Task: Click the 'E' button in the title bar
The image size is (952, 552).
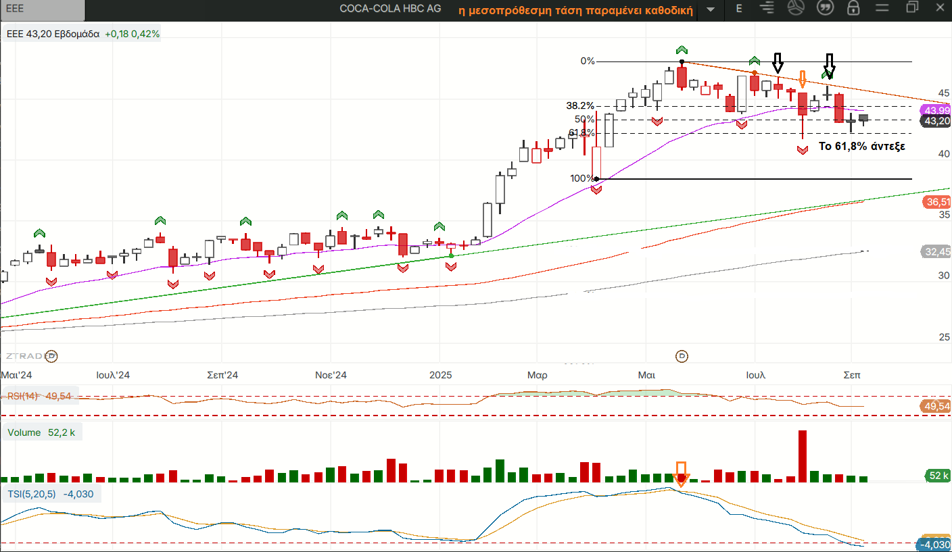Action: [739, 9]
